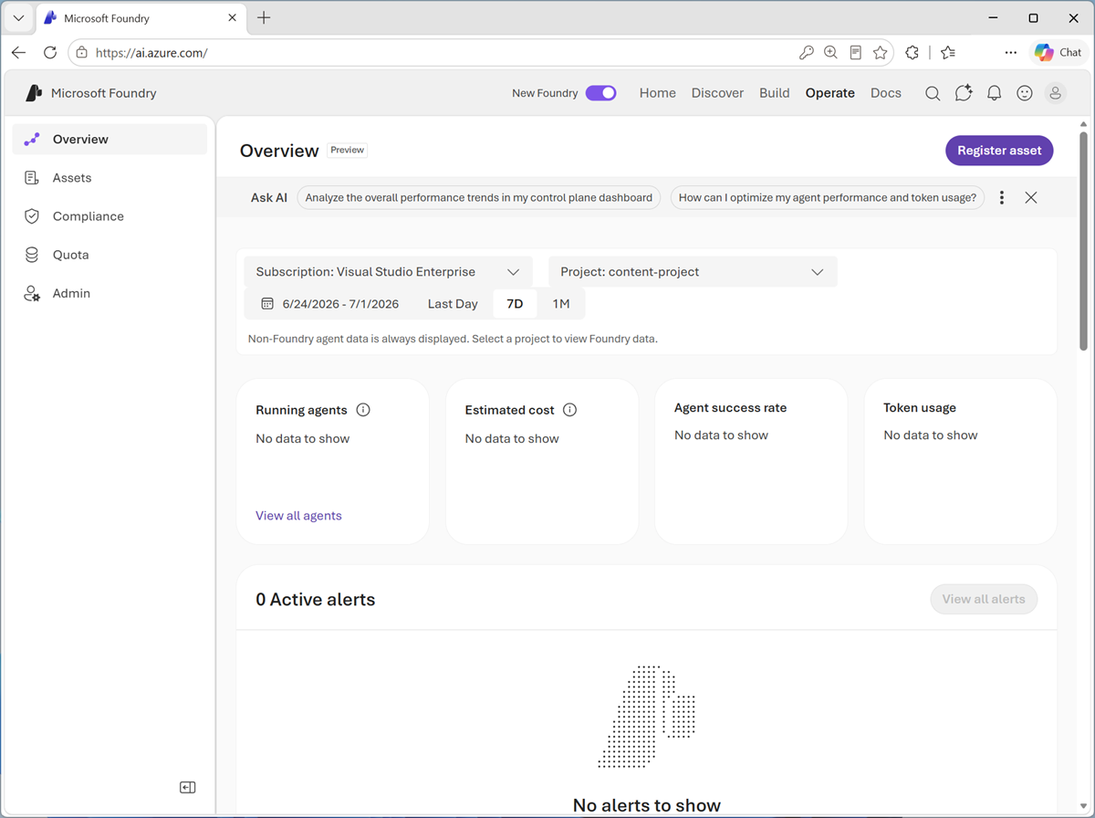Open the search magnifier icon in header
This screenshot has width=1095, height=818.
coord(933,93)
